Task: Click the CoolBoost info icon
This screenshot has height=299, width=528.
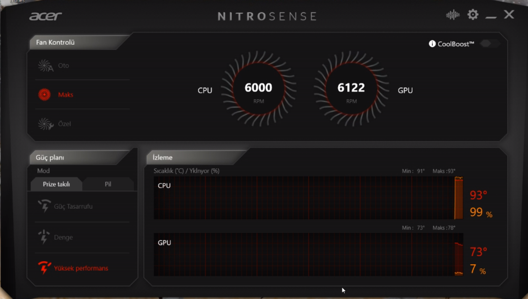Action: 432,44
